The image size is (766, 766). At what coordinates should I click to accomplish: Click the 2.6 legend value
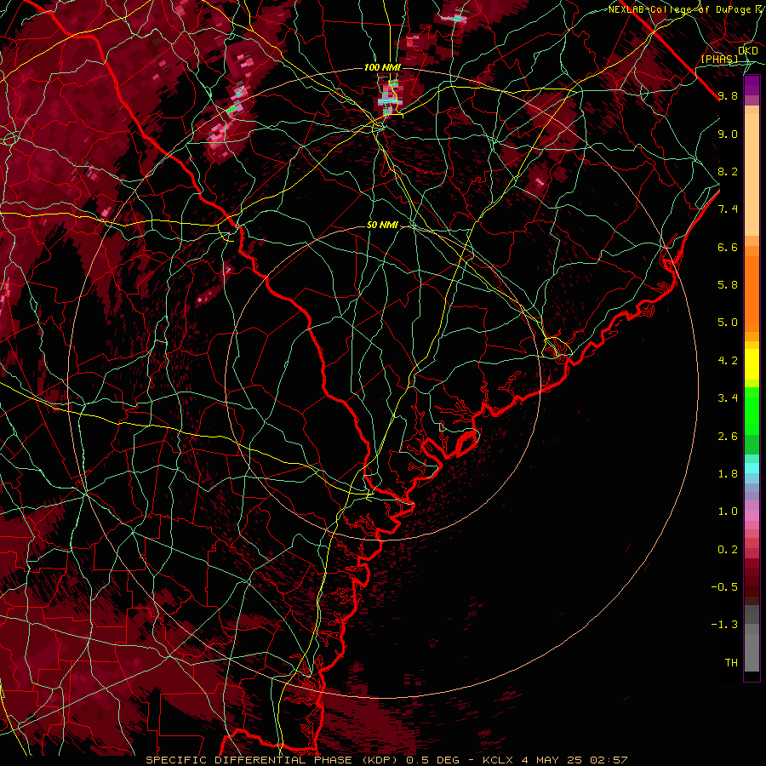(x=728, y=437)
